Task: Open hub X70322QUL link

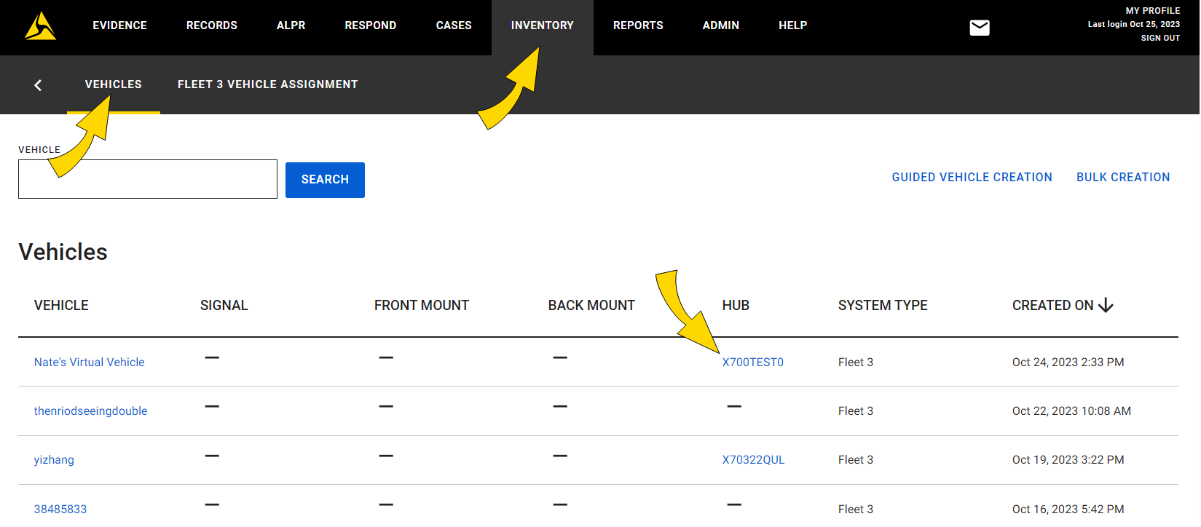Action: click(753, 460)
